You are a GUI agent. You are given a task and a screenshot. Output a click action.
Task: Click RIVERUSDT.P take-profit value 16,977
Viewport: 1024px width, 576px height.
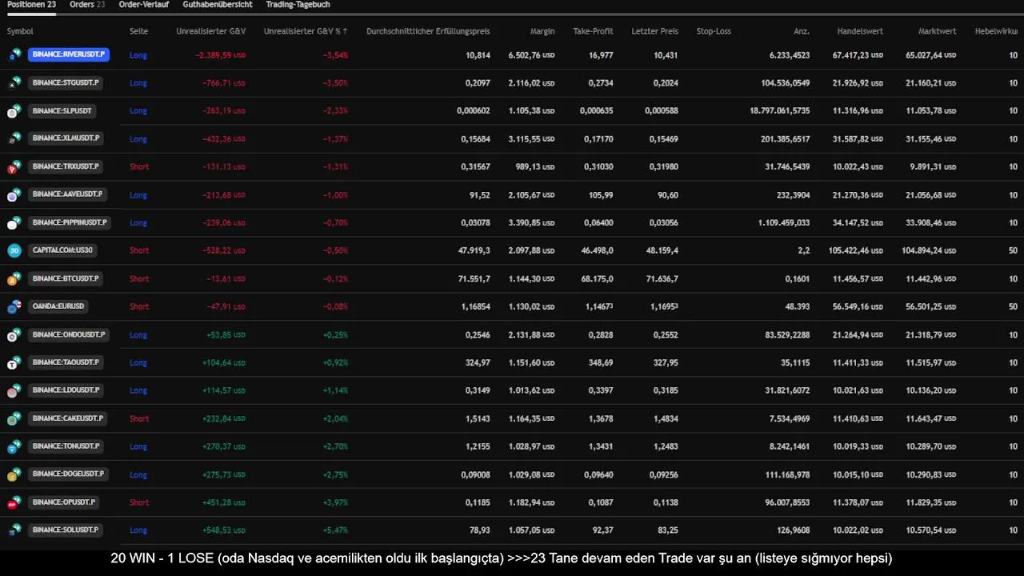coord(601,55)
